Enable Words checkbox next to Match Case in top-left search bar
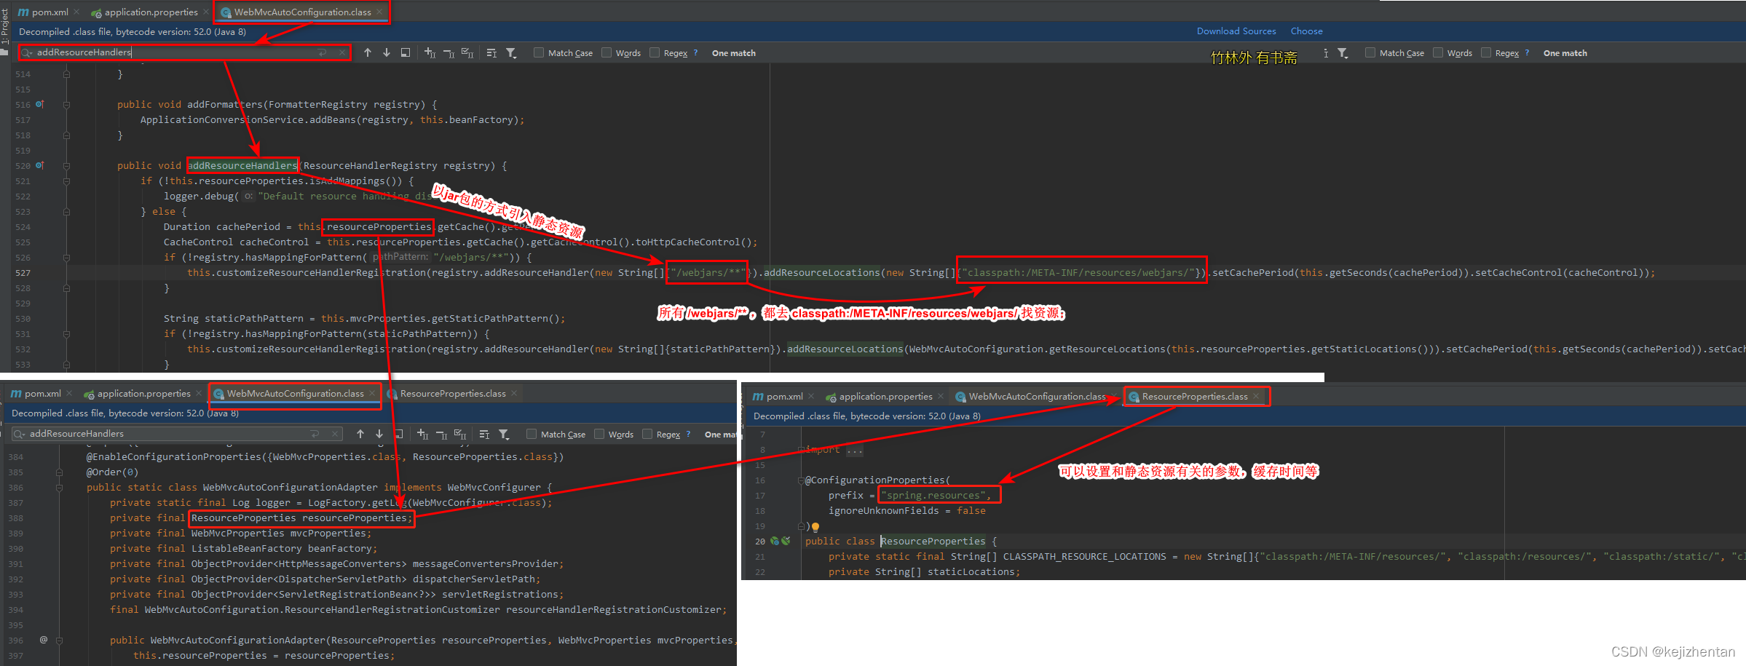 pyautogui.click(x=607, y=52)
